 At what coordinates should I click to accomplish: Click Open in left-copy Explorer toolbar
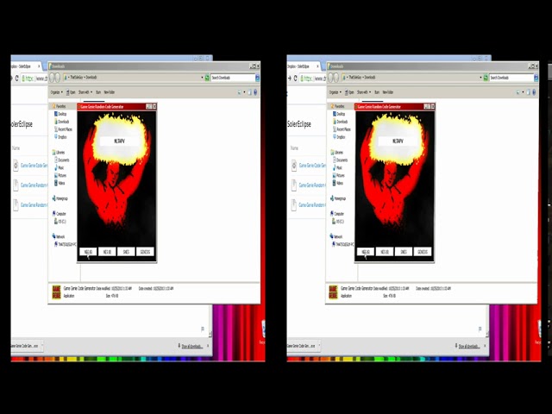(x=71, y=92)
